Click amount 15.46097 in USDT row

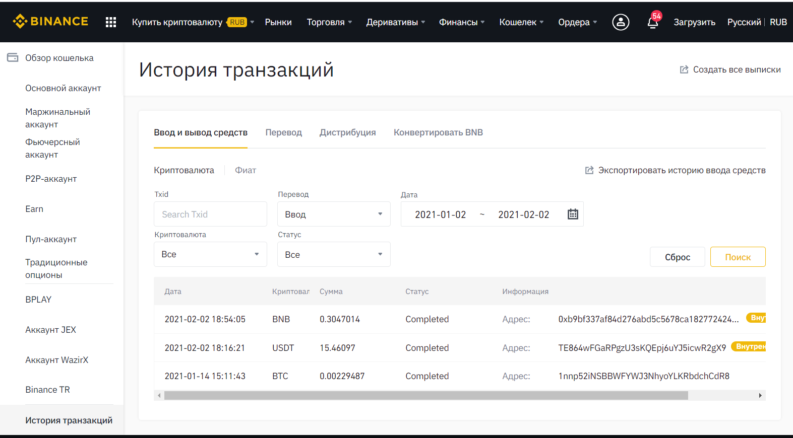[337, 348]
